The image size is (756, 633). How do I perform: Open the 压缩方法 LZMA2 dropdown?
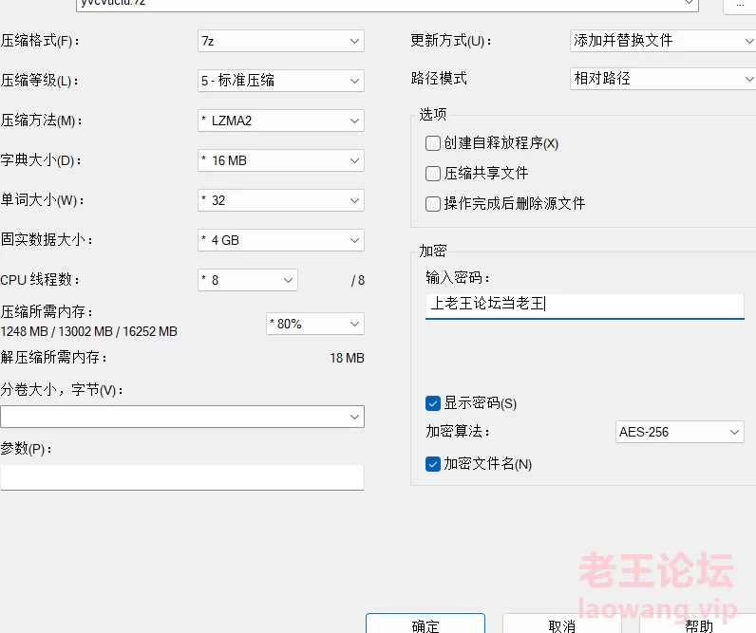coord(280,121)
